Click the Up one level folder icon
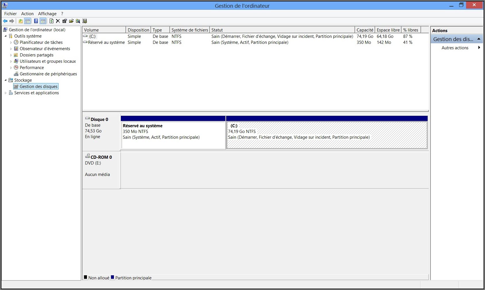This screenshot has height=290, width=485. 20,21
